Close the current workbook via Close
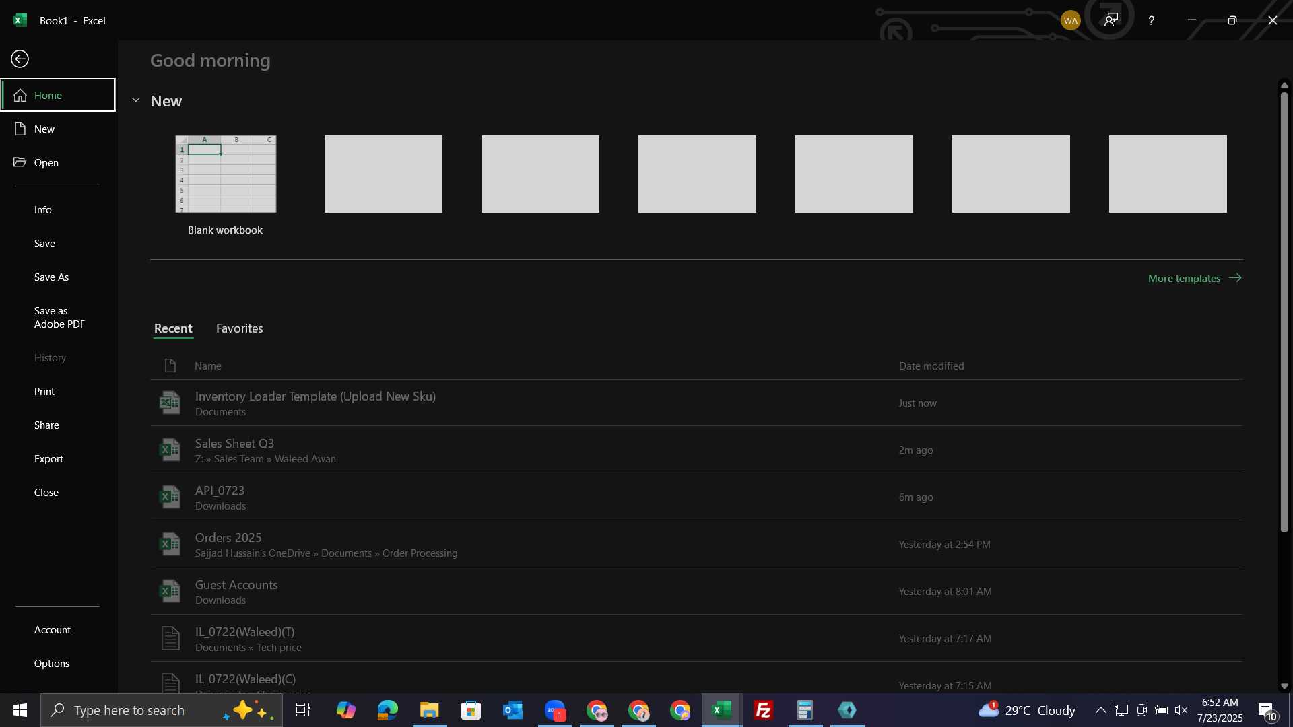Screen dimensions: 1293x727 tap(58, 493)
